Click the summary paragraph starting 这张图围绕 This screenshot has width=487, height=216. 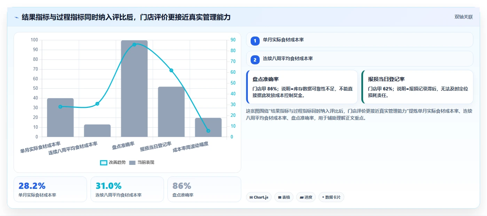(x=359, y=114)
